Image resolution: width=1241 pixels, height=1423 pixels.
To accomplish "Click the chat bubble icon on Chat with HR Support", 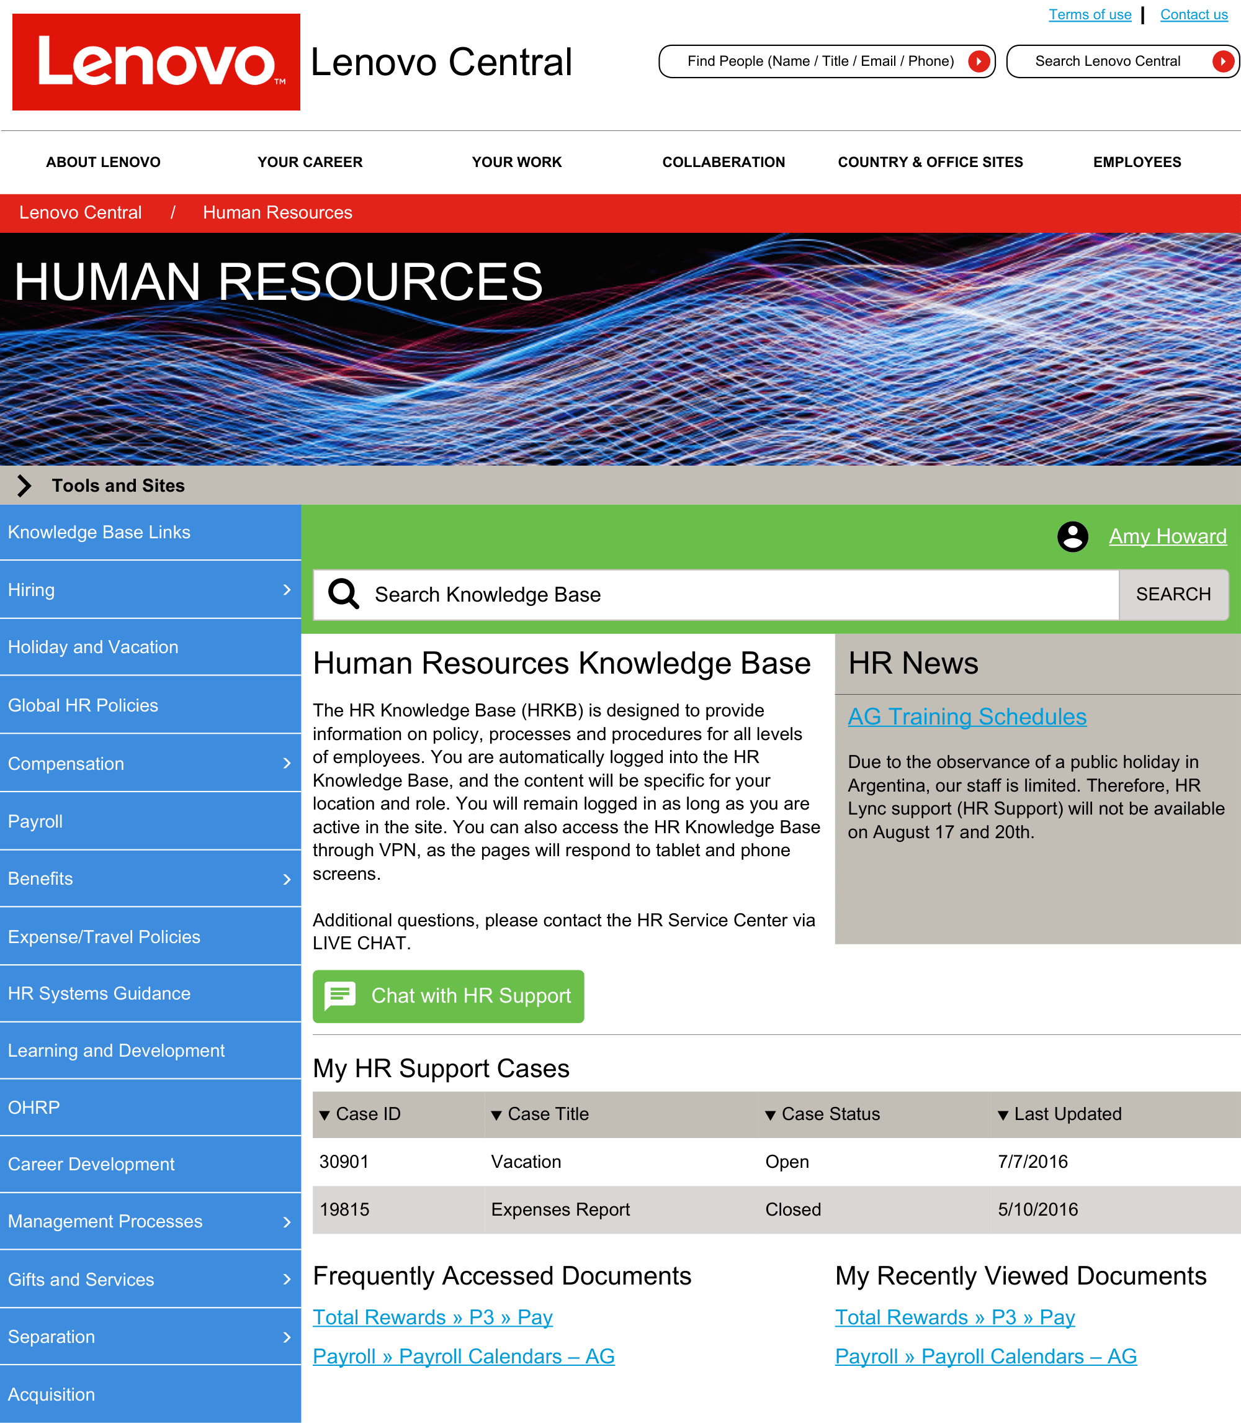I will coord(341,997).
